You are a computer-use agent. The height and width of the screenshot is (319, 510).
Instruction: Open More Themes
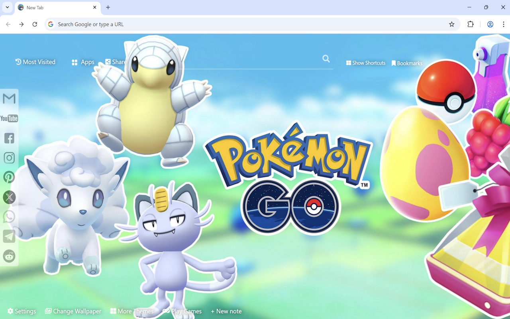coord(131,311)
